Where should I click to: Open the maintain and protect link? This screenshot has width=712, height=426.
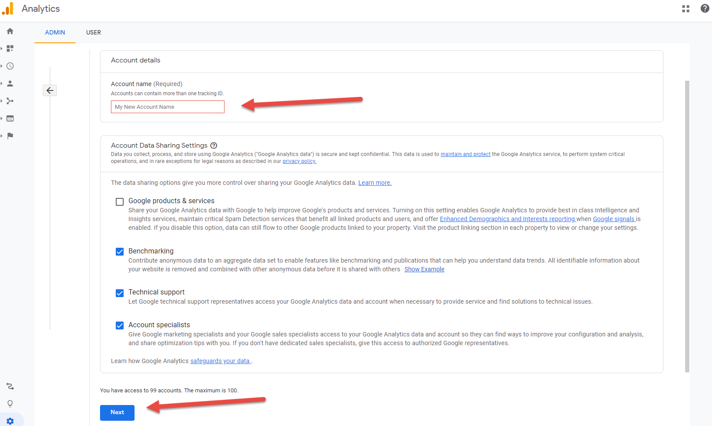(x=465, y=154)
